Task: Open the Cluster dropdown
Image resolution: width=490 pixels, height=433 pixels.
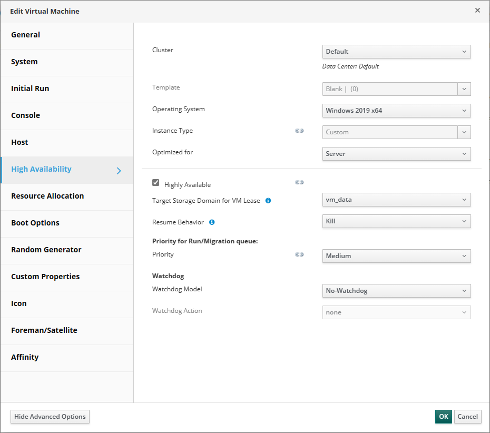Action: 396,52
